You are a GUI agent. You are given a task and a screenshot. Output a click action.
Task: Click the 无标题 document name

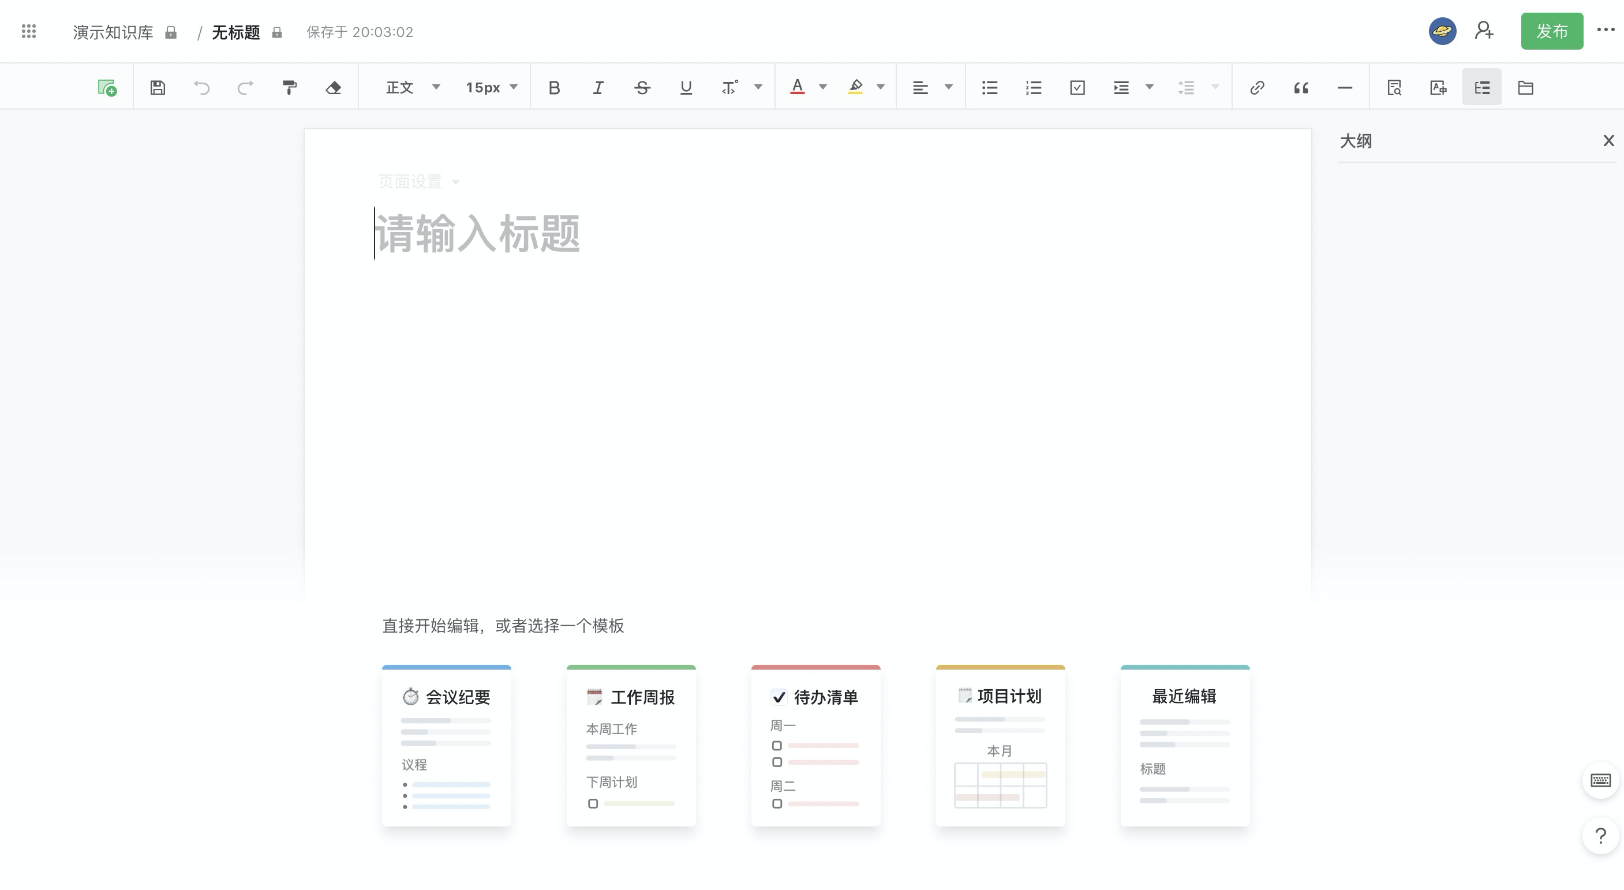[x=236, y=32]
